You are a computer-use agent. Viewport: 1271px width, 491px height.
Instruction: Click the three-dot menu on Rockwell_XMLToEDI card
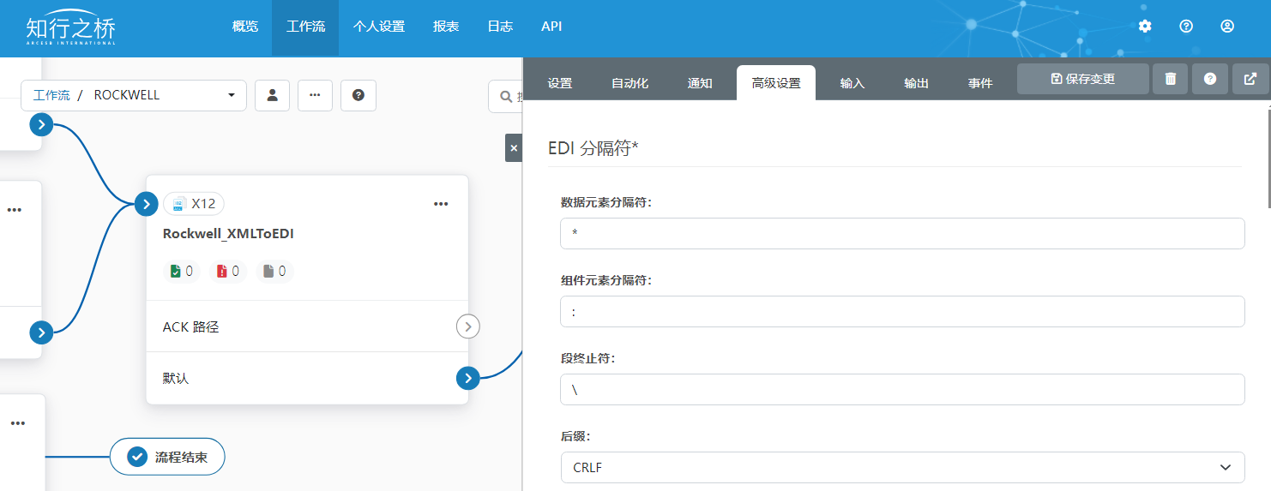point(441,204)
